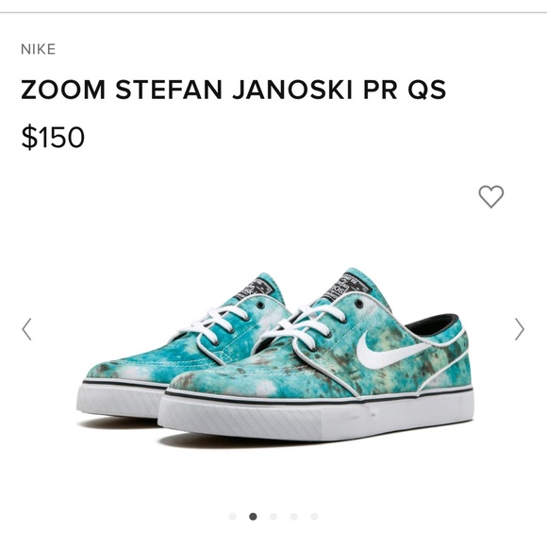The image size is (547, 547).
Task: Click the tongue label of the back shoe
Action: coord(255,289)
